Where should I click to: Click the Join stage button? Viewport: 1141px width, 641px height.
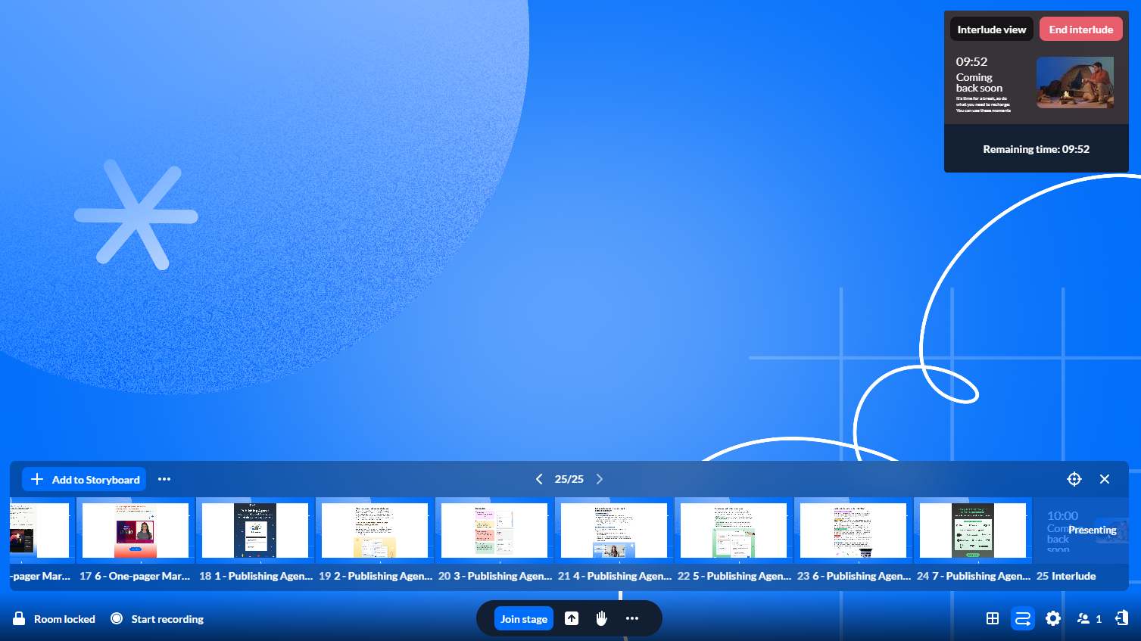(x=524, y=619)
